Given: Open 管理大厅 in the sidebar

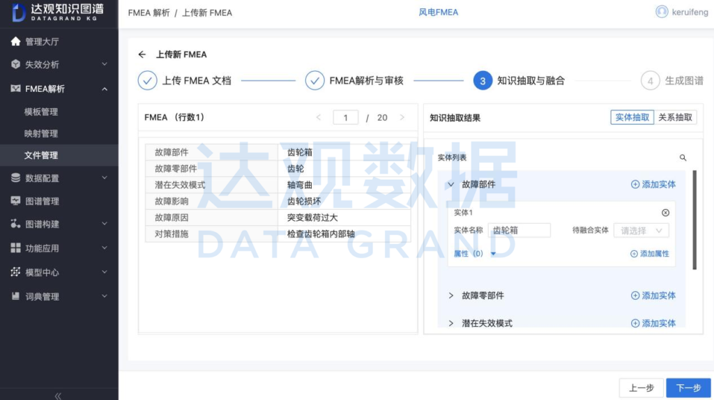Looking at the screenshot, I should (42, 41).
